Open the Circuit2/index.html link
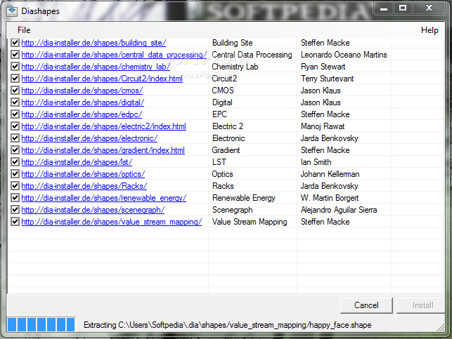The image size is (452, 339). [102, 79]
